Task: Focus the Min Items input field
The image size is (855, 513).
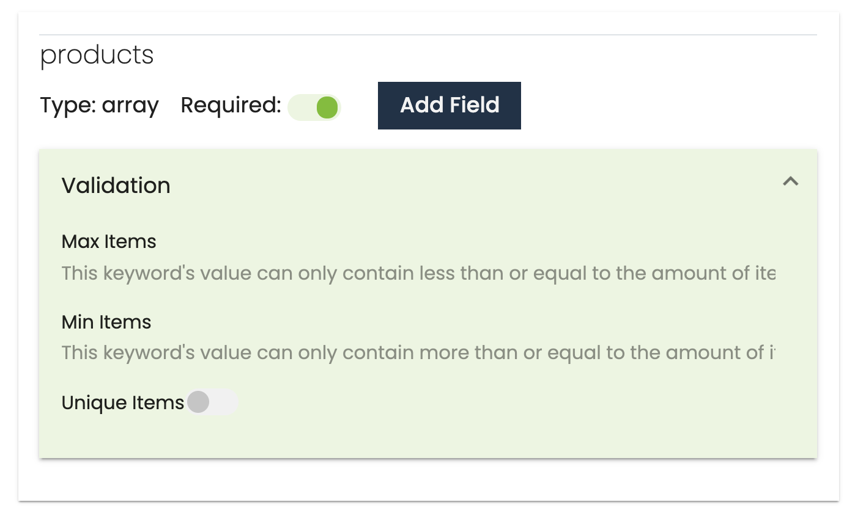Action: click(418, 352)
